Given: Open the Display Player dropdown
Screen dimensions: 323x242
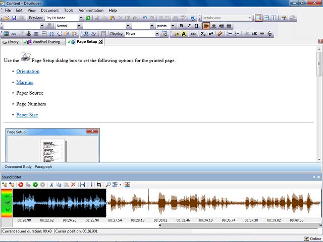Looking at the screenshot, I should point(157,34).
